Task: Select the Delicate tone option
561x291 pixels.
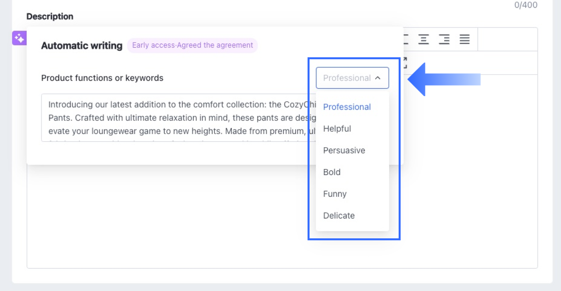Action: 339,216
